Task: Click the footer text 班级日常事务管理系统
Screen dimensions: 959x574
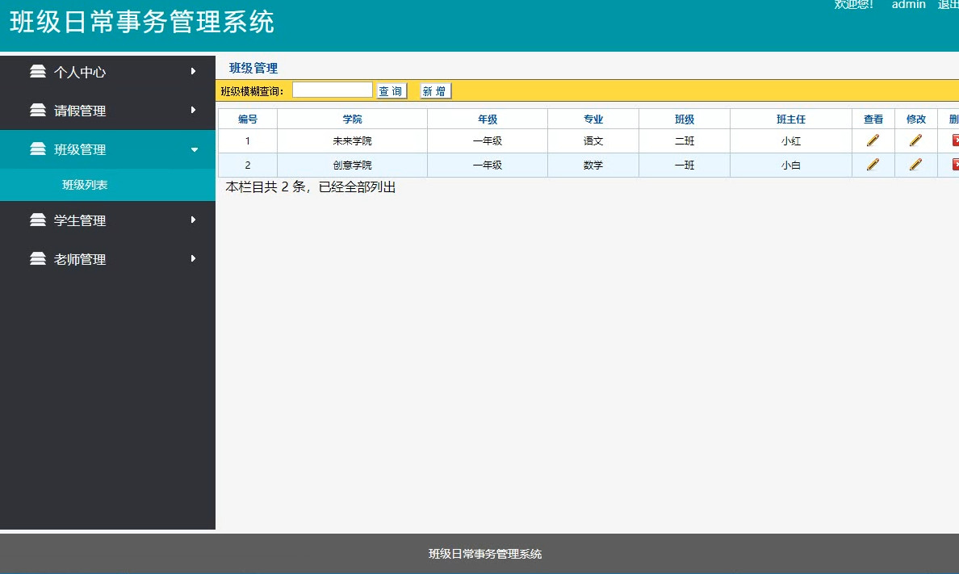Action: pos(485,554)
